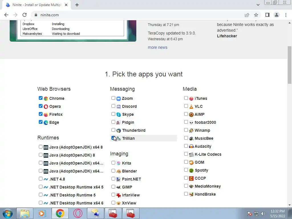Check the Java (AdoptOpenJDK) x64 8 checkbox
The height and width of the screenshot is (219, 292).
(x=40, y=147)
